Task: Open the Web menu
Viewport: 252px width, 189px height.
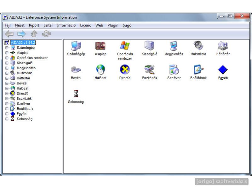Action: (x=99, y=26)
